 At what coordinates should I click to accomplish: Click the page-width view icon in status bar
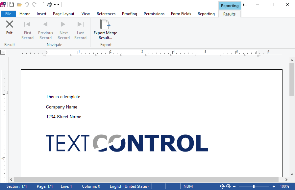tap(228, 186)
